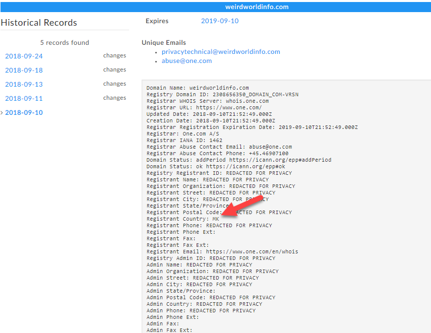This screenshot has height=333, width=431.
Task: Click the Registrar URL line in WHOIS text
Action: 204,108
